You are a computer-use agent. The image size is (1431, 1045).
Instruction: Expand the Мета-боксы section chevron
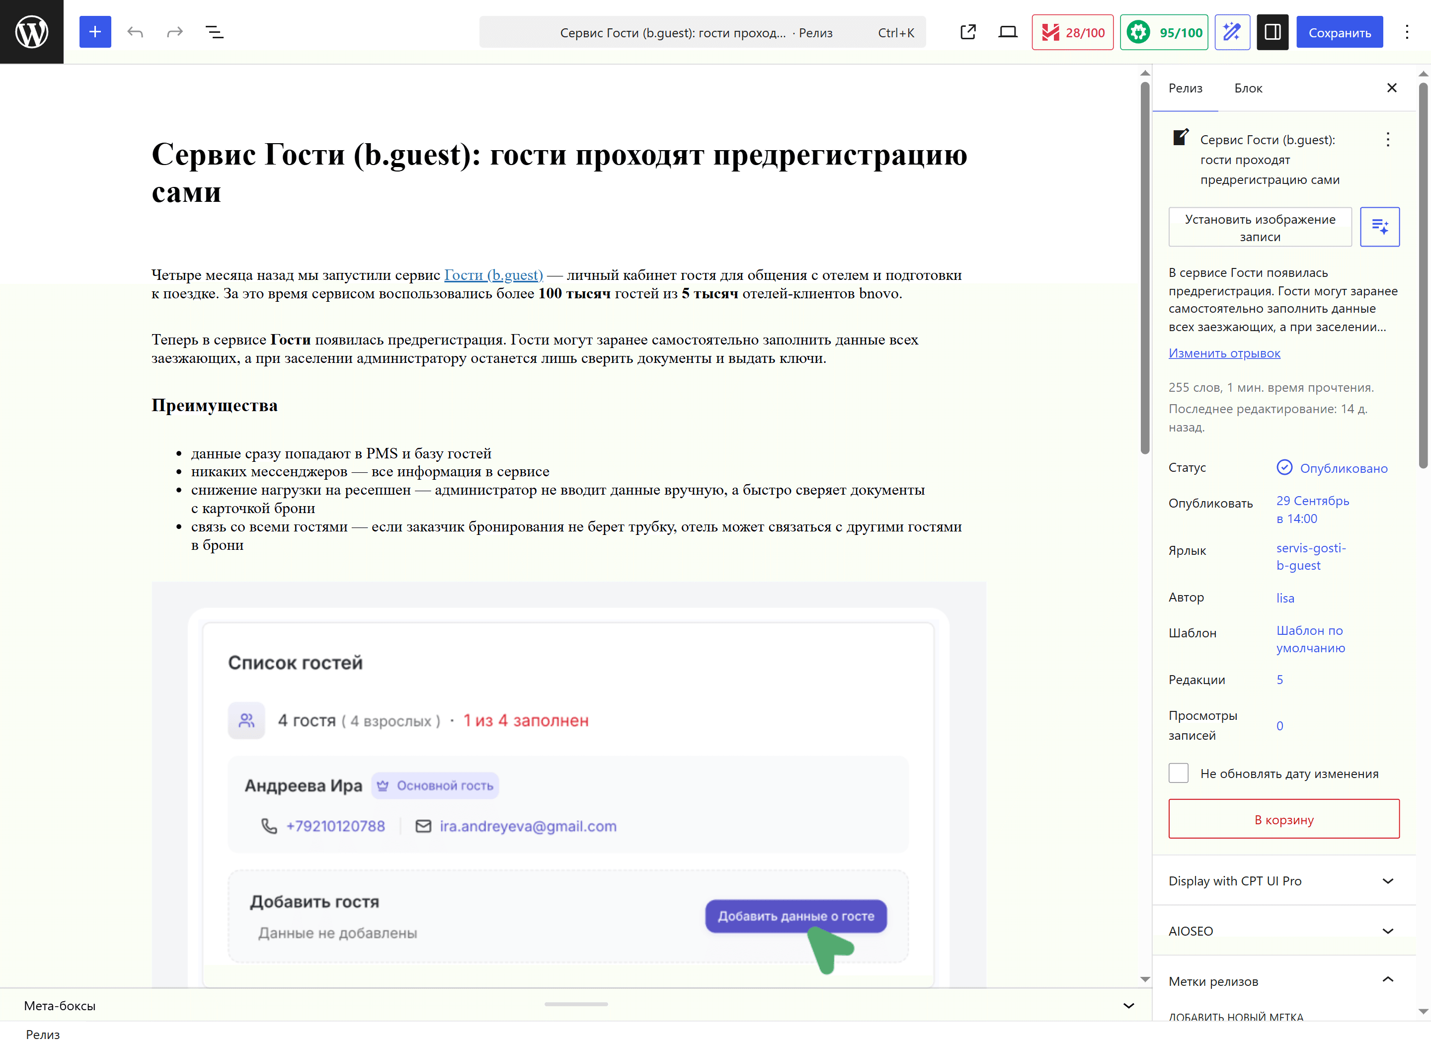click(1129, 1006)
